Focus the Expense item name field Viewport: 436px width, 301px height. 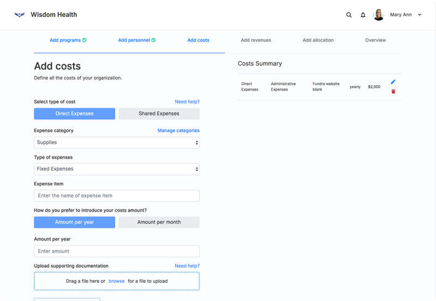point(117,196)
